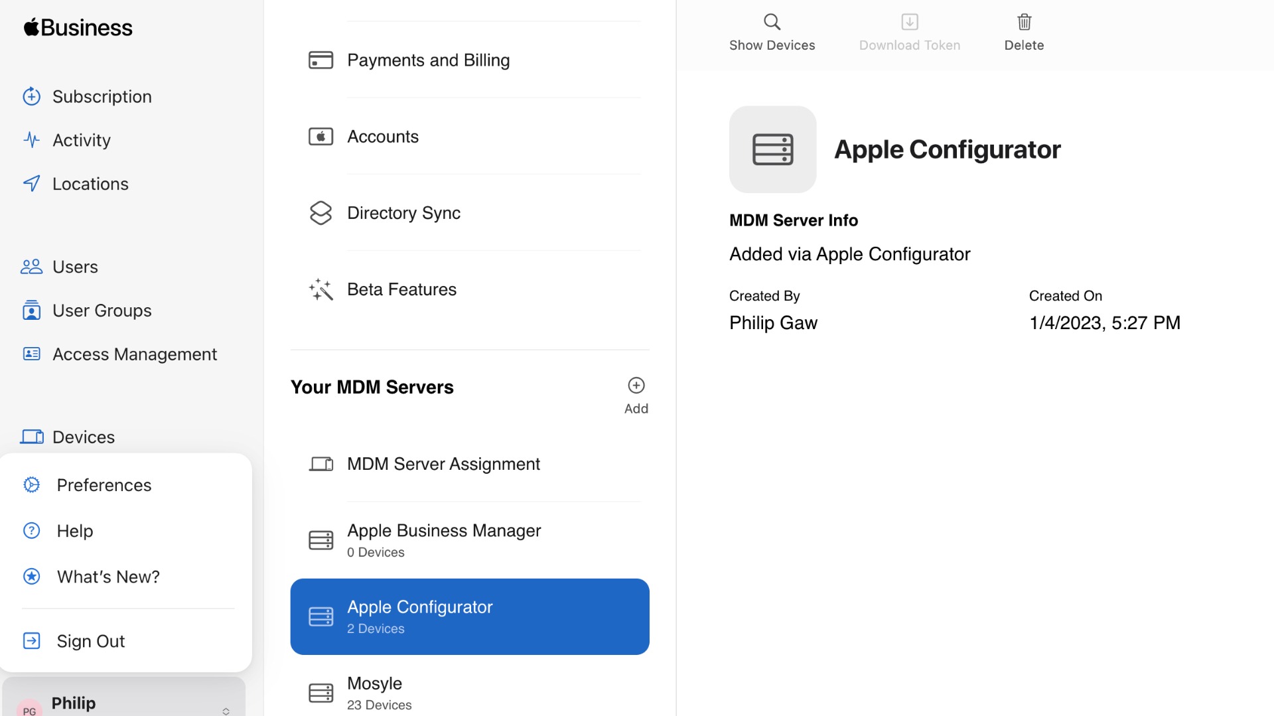Click the Sign Out arrow icon

(31, 641)
